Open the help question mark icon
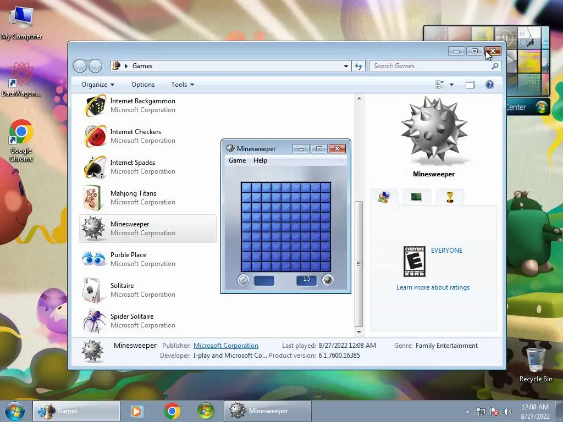The image size is (563, 422). (x=490, y=85)
